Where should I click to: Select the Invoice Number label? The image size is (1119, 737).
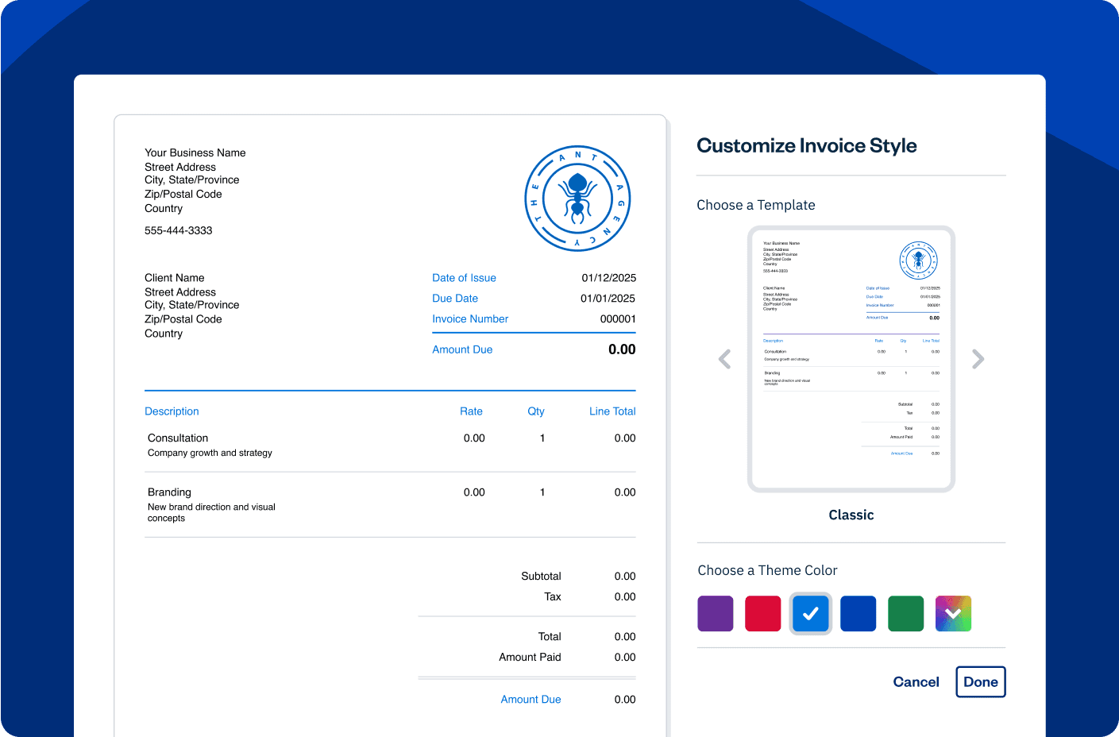tap(470, 319)
